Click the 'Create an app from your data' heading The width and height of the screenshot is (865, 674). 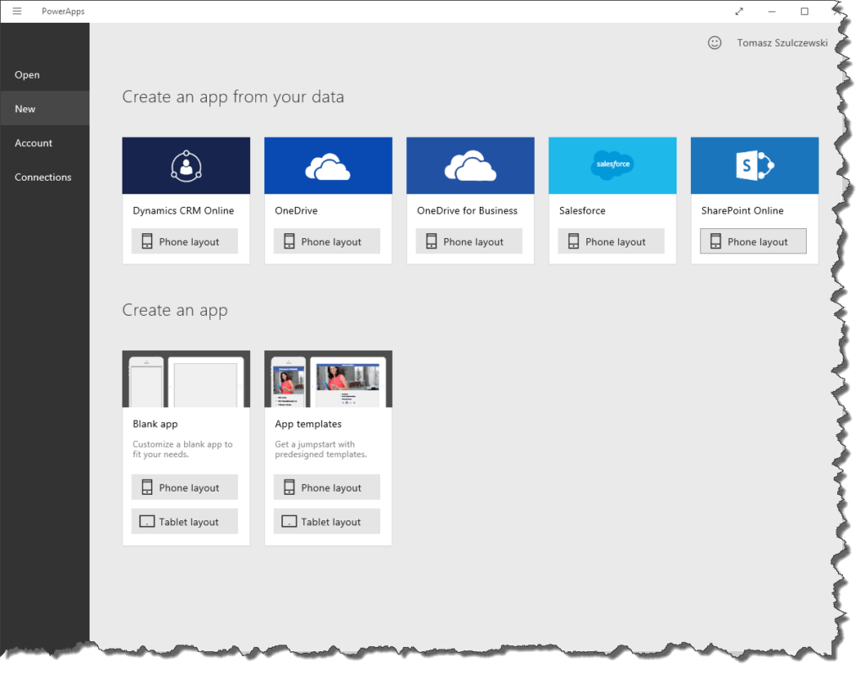233,97
